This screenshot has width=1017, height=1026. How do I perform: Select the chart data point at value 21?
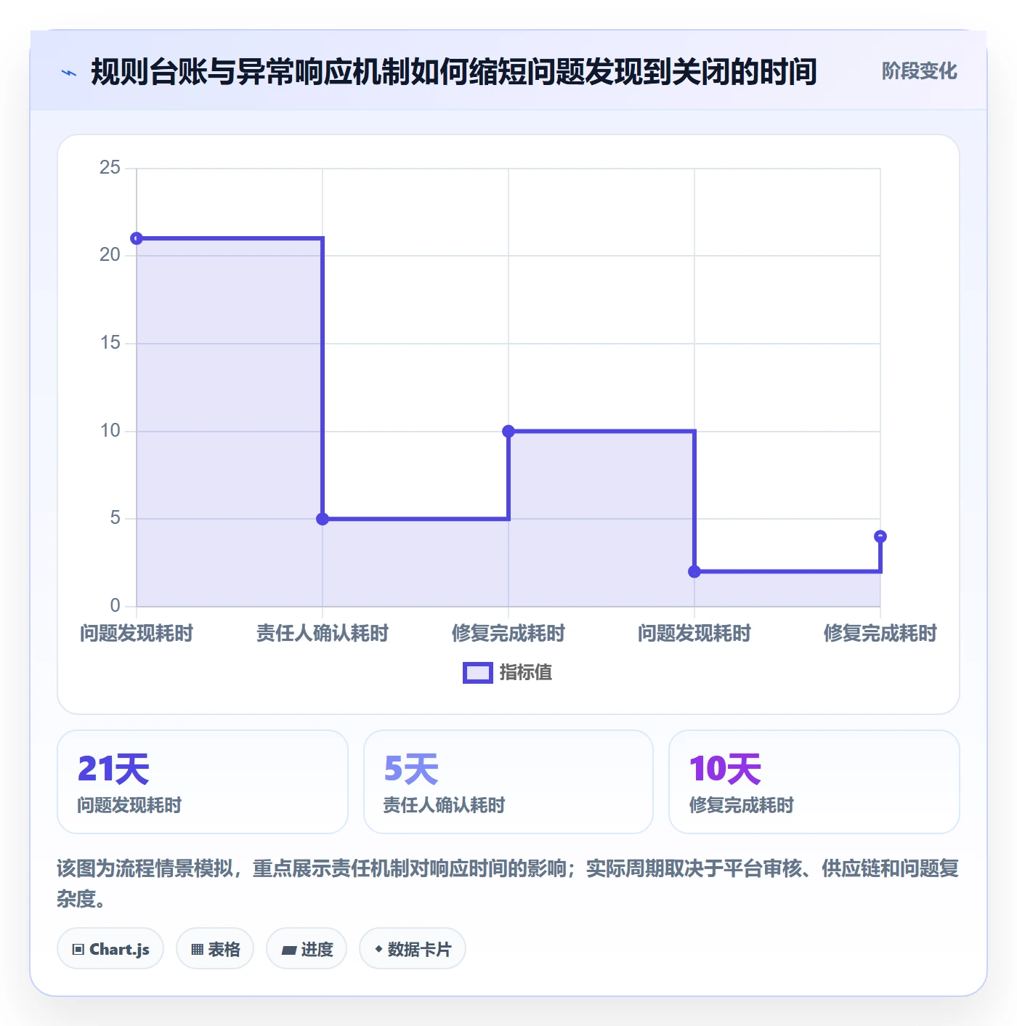tap(137, 238)
